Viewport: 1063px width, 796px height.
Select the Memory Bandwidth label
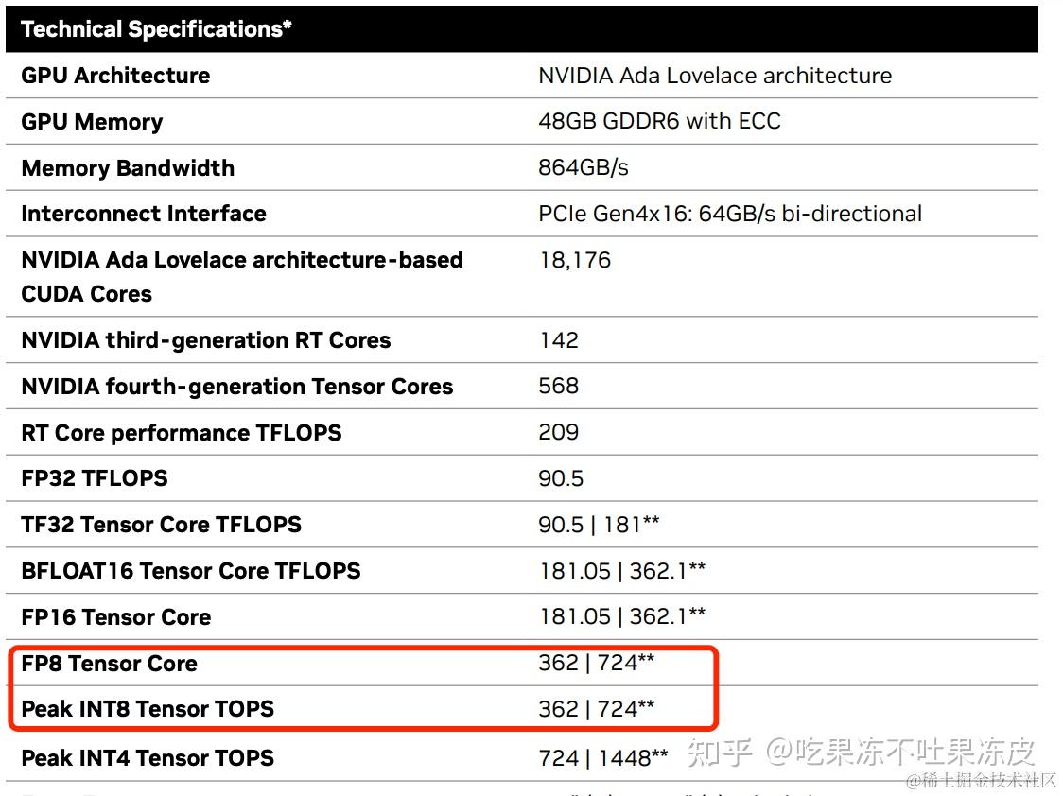[x=127, y=168]
